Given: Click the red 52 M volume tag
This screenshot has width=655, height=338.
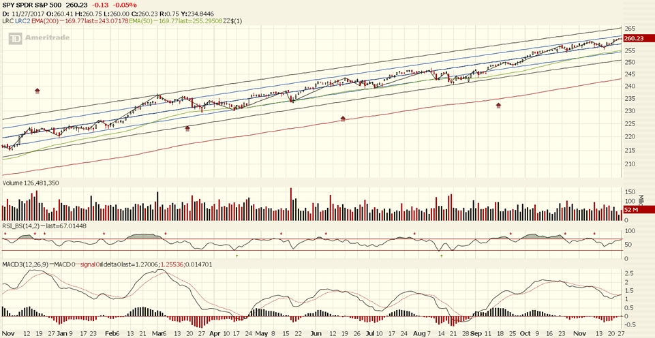Looking at the screenshot, I should pos(631,211).
